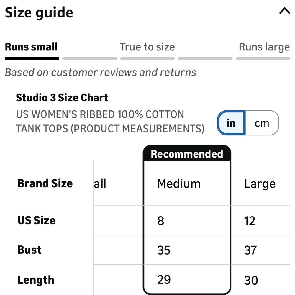Click the Recommended label badge
Image resolution: width=295 pixels, height=295 pixels.
(x=187, y=154)
